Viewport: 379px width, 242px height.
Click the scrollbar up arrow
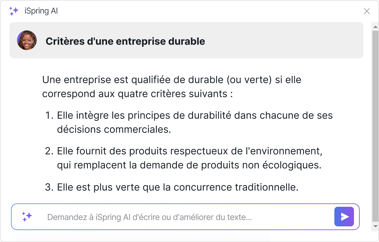tap(375, 26)
